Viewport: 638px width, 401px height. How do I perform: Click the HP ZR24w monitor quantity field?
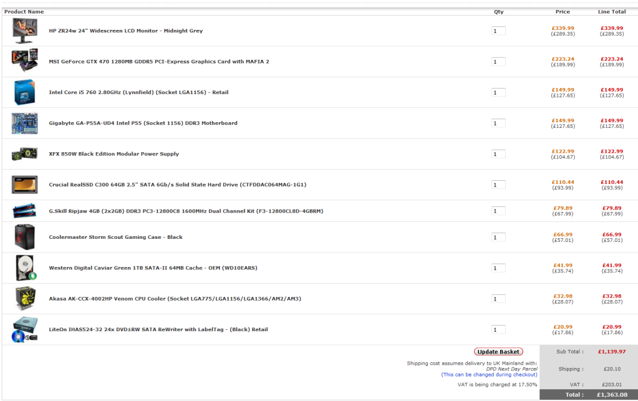(498, 31)
